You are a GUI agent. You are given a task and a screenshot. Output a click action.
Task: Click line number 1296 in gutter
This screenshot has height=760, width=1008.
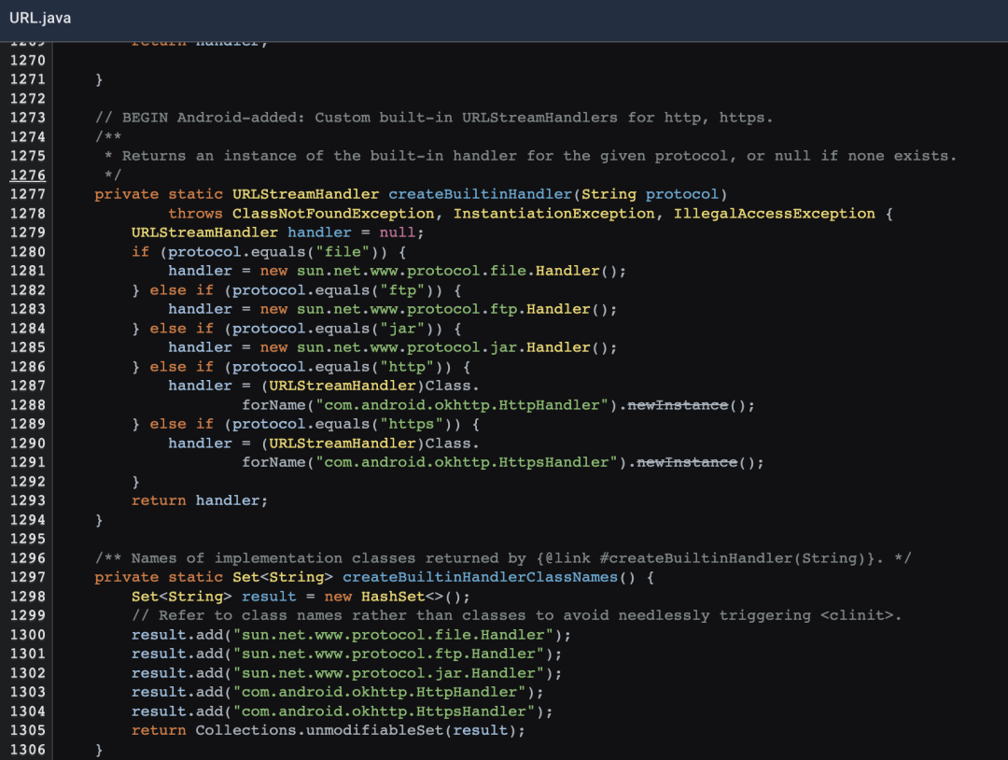28,558
